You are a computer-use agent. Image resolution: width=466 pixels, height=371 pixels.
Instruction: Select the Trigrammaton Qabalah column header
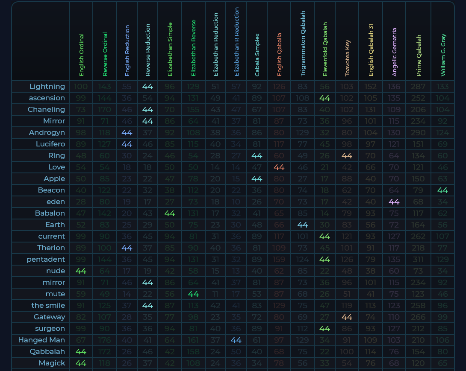click(303, 44)
